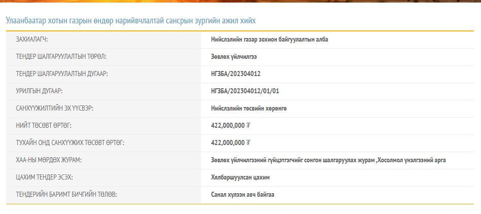Click the procurement procedure value text
The width and height of the screenshot is (481, 214).
tap(328, 160)
